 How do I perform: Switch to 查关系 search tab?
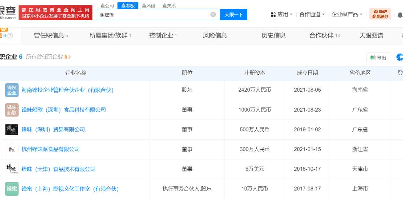(169, 5)
